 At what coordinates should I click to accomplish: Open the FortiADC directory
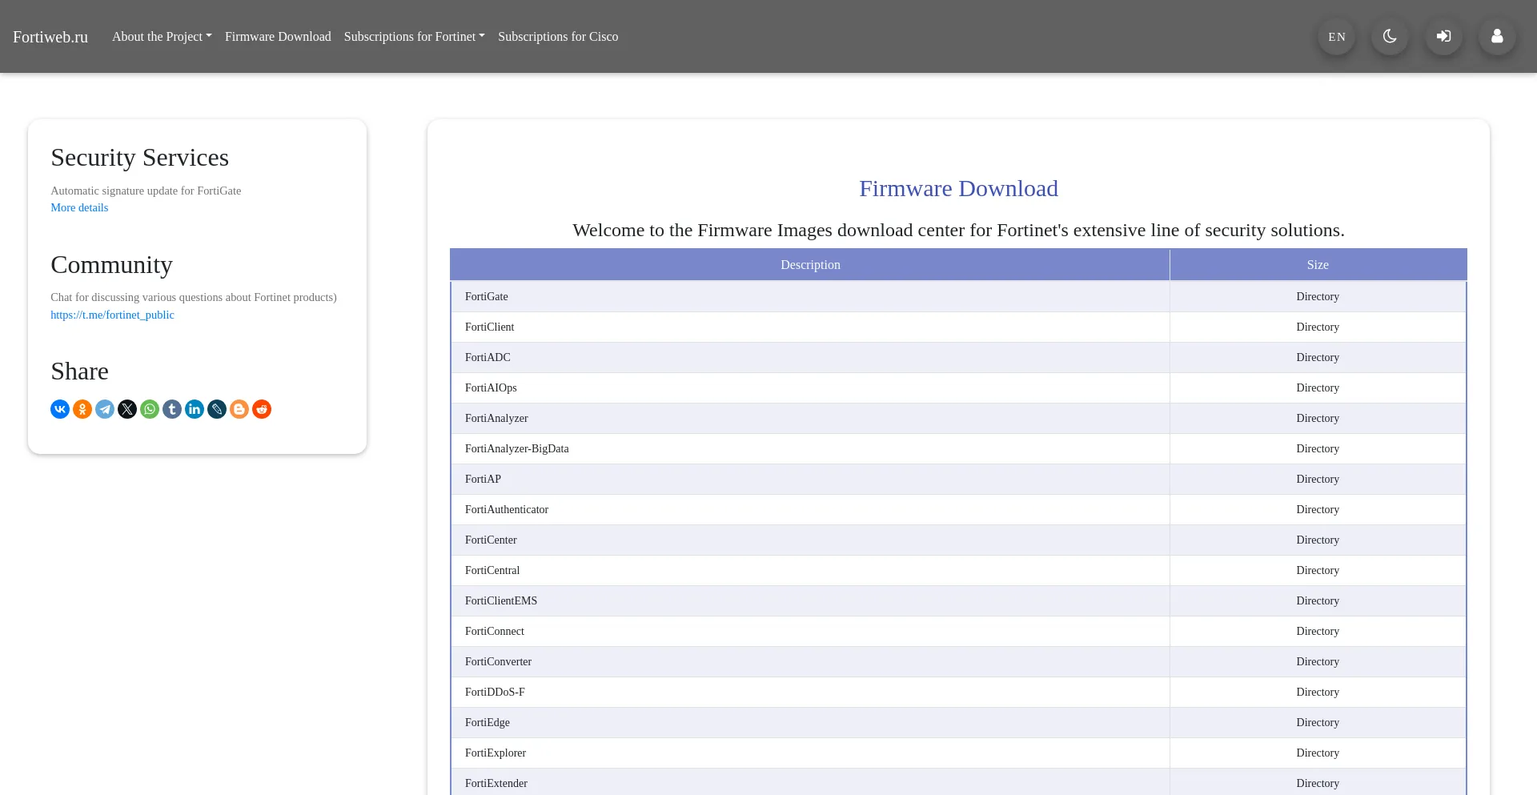[488, 357]
